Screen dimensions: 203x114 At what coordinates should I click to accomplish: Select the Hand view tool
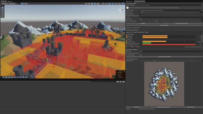coord(2,7)
